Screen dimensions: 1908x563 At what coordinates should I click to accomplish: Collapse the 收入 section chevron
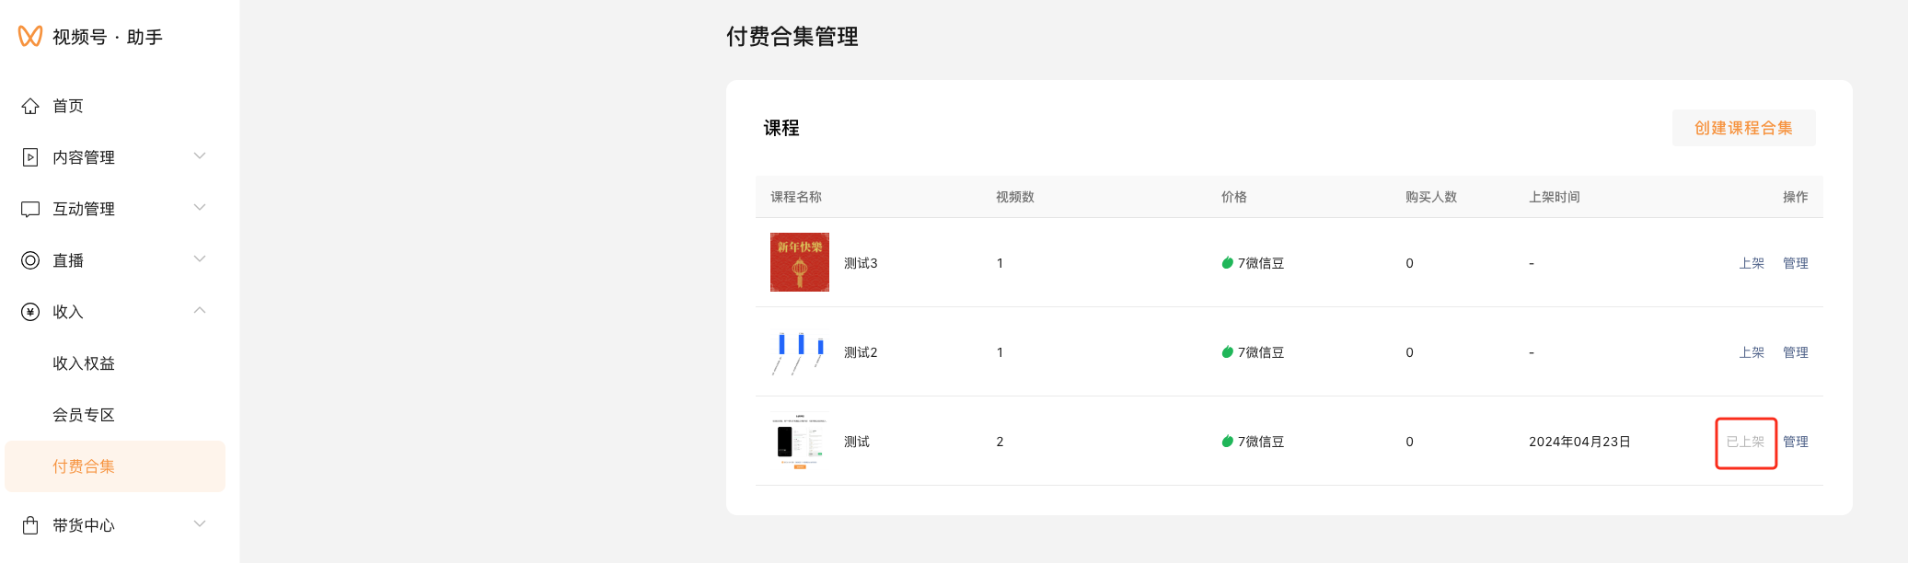pyautogui.click(x=200, y=311)
